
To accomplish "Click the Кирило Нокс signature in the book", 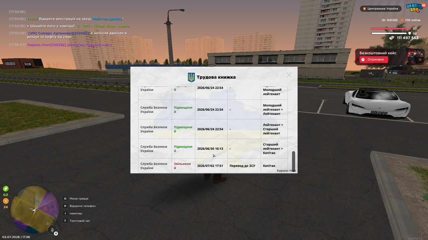I will [x=287, y=171].
